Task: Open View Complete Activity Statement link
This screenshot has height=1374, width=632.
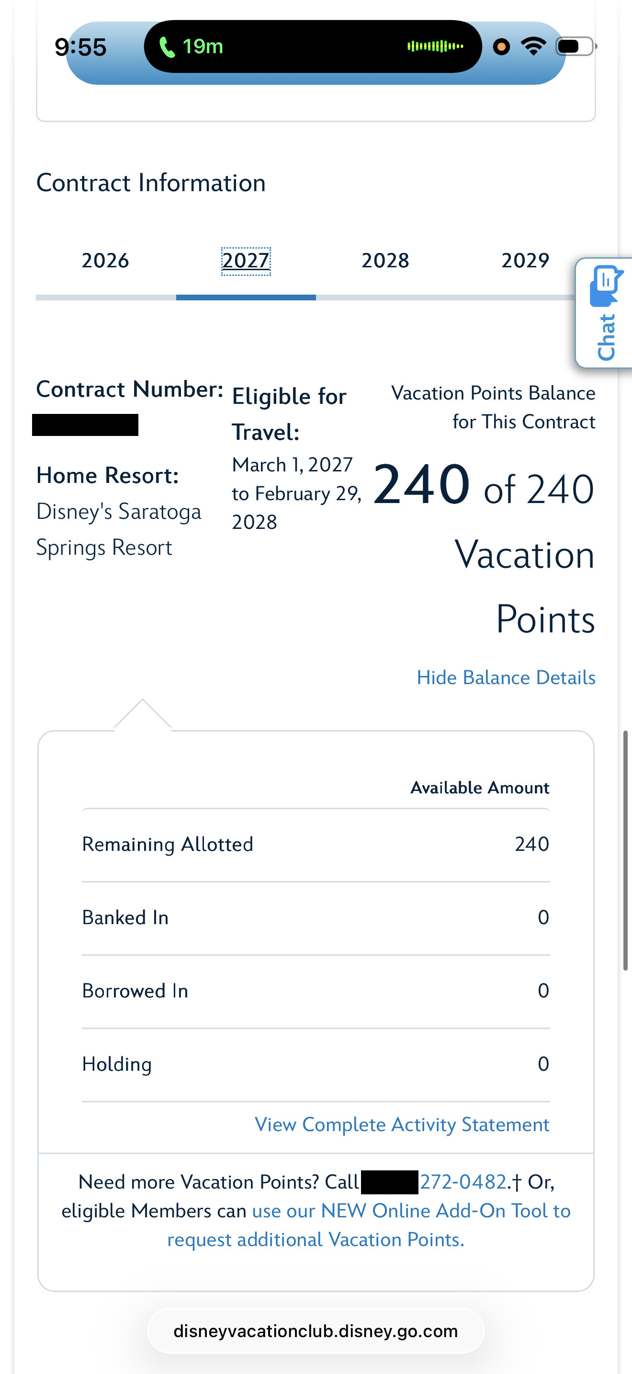Action: pyautogui.click(x=402, y=1124)
